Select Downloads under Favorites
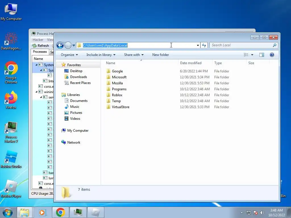The image size is (291, 218). 78,77
